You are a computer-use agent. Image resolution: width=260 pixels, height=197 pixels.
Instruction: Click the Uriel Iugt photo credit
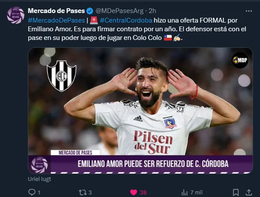click(x=39, y=179)
